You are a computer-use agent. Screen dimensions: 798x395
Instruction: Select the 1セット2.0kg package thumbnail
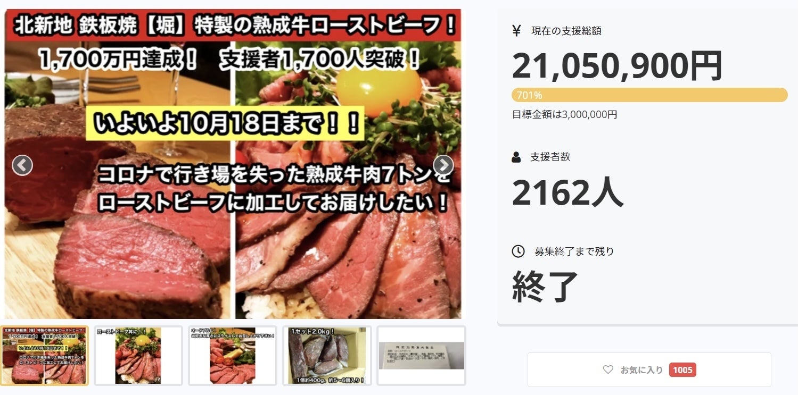pos(327,356)
